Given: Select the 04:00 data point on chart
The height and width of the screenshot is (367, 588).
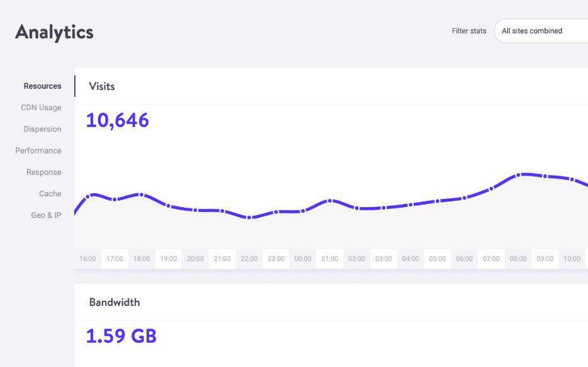Looking at the screenshot, I should click(411, 205).
